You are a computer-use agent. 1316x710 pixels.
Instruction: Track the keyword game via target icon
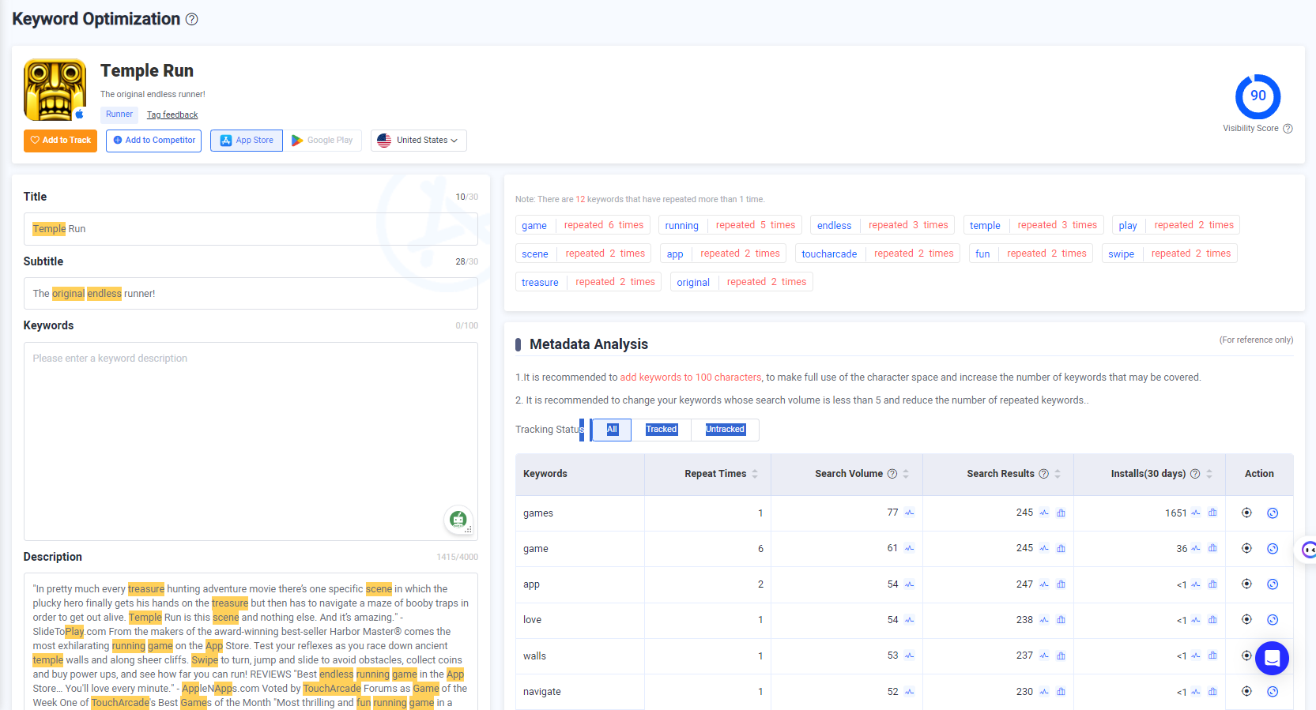tap(1246, 548)
